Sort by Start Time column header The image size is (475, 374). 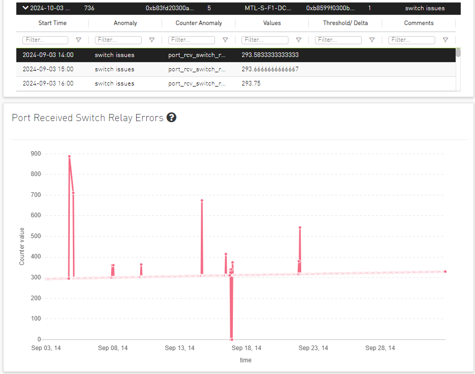51,23
